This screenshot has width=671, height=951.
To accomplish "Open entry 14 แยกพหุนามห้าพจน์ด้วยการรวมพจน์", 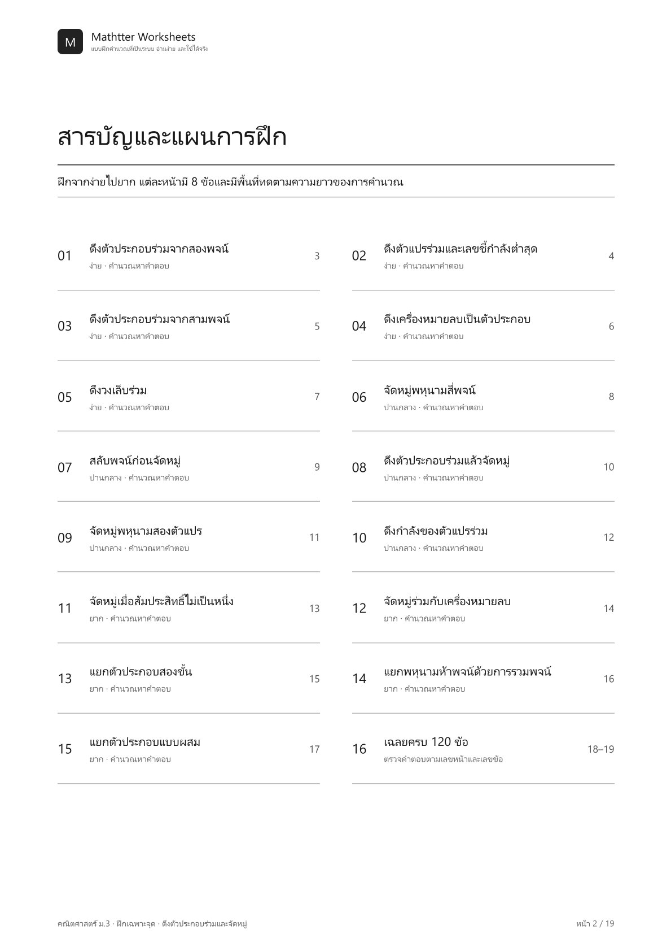I will tap(483, 678).
